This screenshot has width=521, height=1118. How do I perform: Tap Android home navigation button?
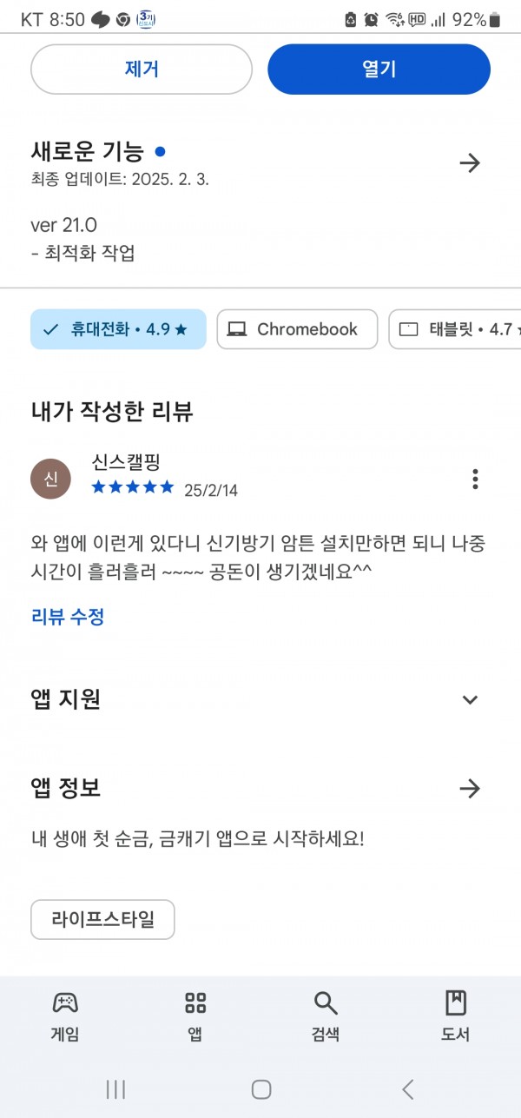pyautogui.click(x=261, y=1089)
